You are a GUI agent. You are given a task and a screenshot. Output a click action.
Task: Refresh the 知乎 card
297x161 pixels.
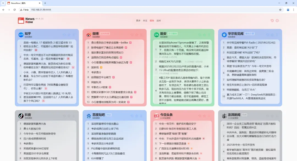click(x=64, y=35)
